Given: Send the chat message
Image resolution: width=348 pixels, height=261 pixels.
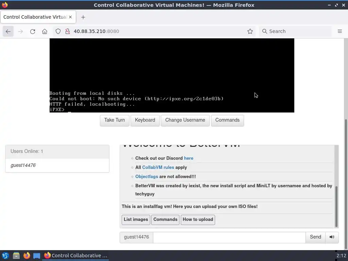Looking at the screenshot, I should pos(315,237).
